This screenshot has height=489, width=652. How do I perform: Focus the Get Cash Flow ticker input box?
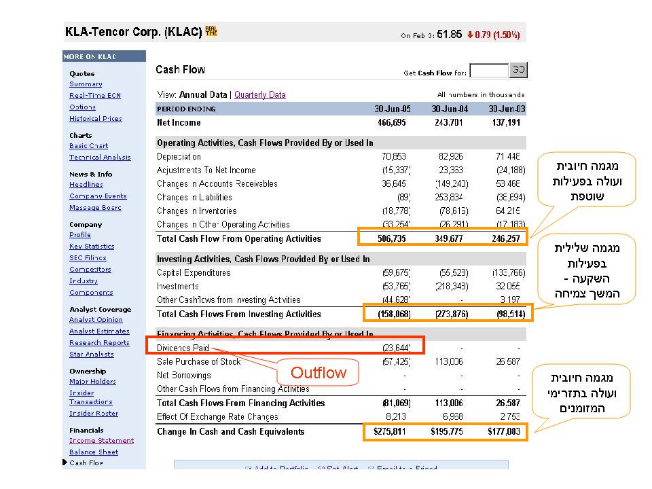tap(489, 70)
